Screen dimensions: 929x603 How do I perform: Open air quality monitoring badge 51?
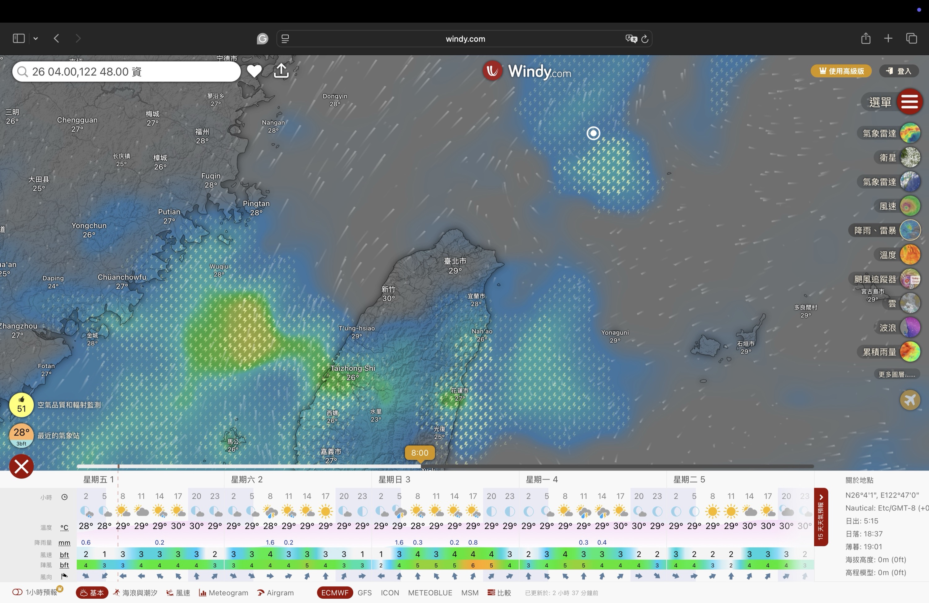(21, 405)
